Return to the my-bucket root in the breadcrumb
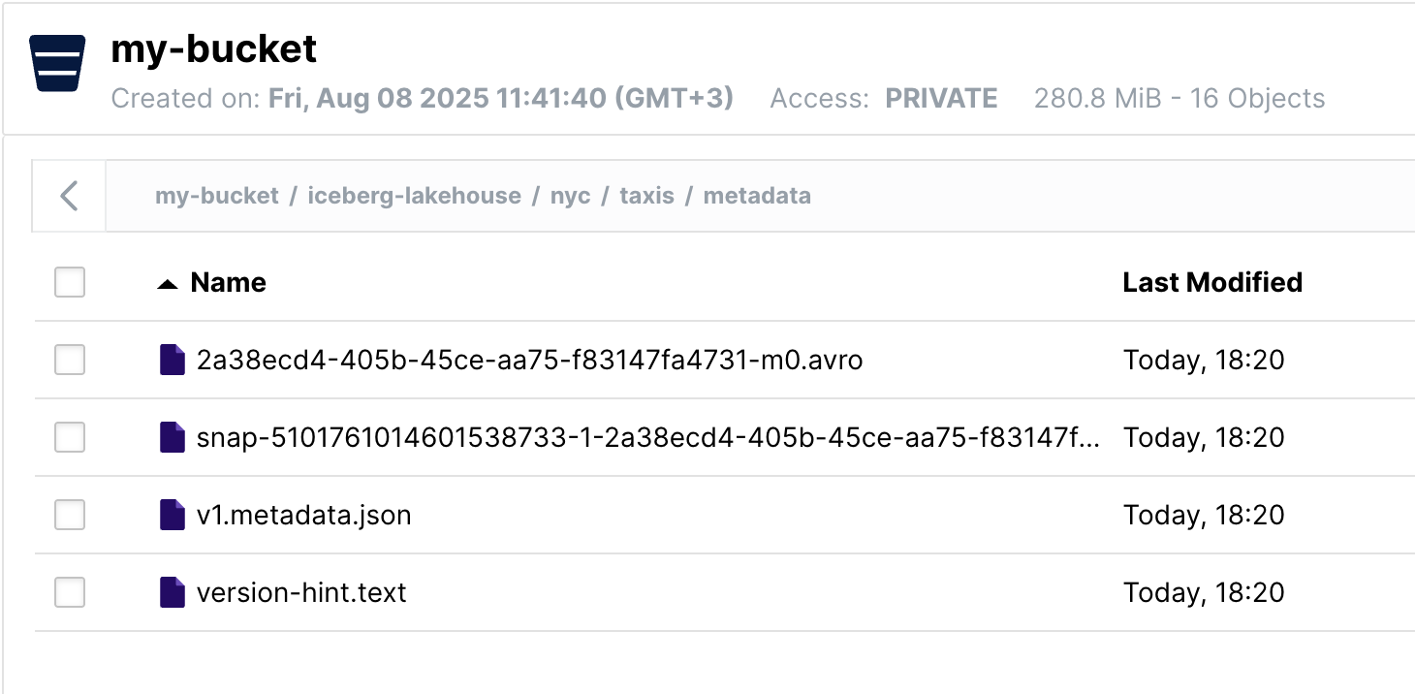 click(x=217, y=196)
